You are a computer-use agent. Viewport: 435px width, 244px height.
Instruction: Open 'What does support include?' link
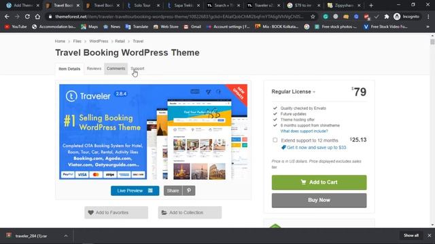[304, 131]
